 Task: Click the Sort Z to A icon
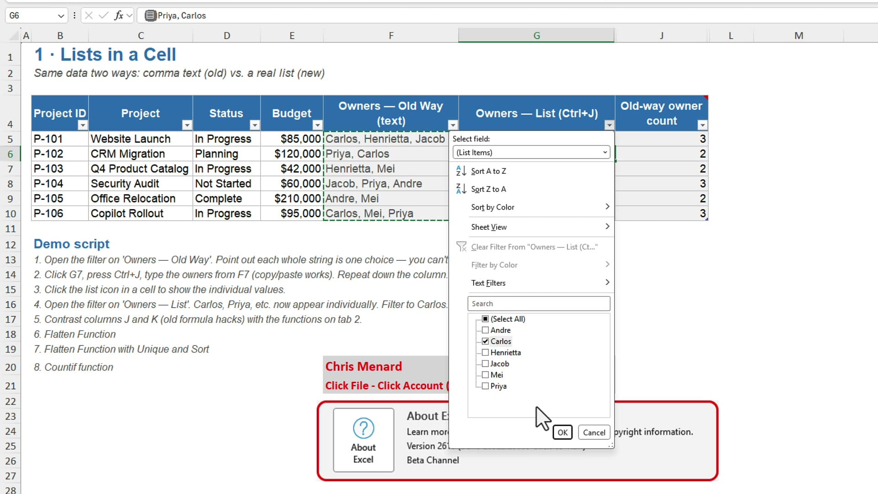(x=461, y=189)
